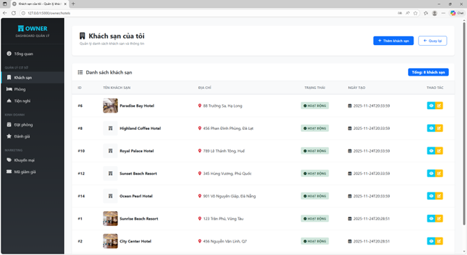This screenshot has width=467, height=255.
Task: View details of Ocean Pearl Hotel
Action: 431,196
